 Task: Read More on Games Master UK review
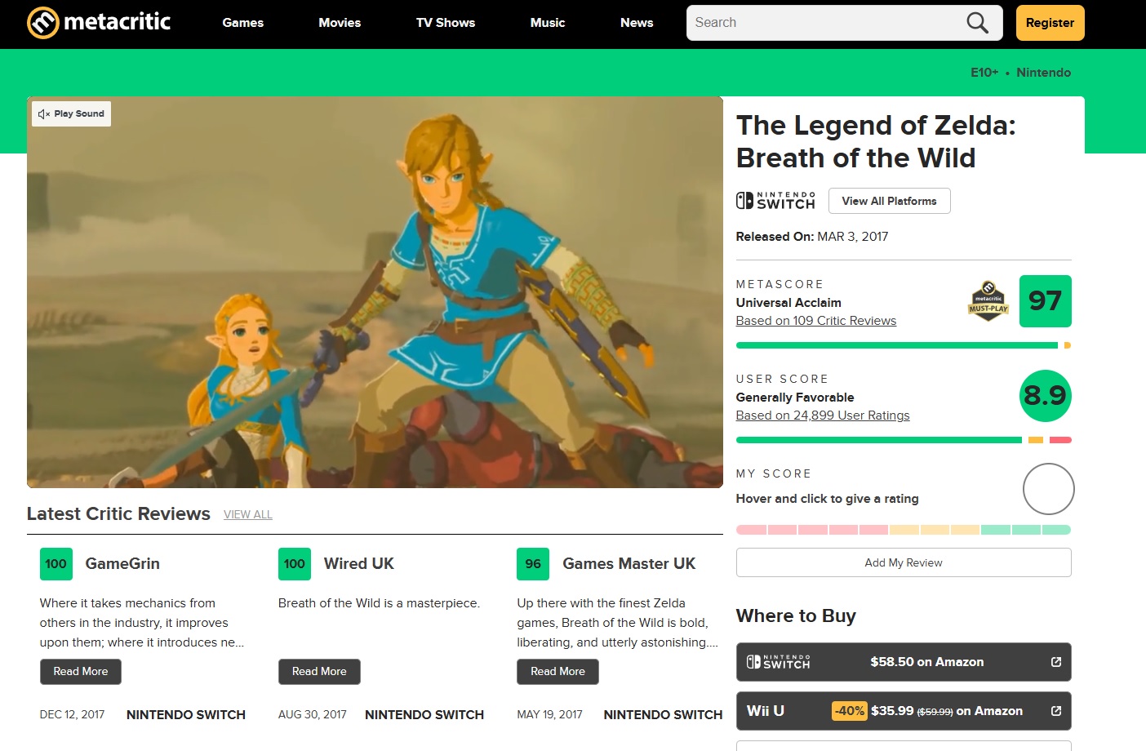click(557, 672)
